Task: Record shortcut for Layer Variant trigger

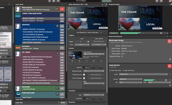Action: [x=99, y=41]
